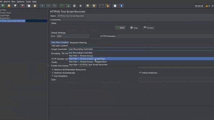Select 'Use Recording Controller' in dropdown list
The width and height of the screenshot is (214, 120).
(141, 53)
